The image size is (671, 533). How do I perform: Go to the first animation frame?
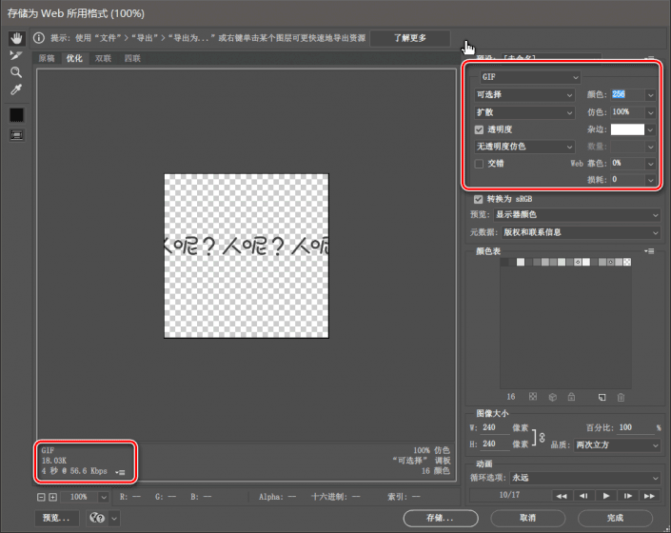click(562, 496)
